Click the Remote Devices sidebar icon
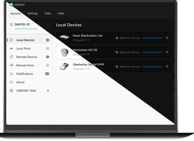 pos(11,57)
